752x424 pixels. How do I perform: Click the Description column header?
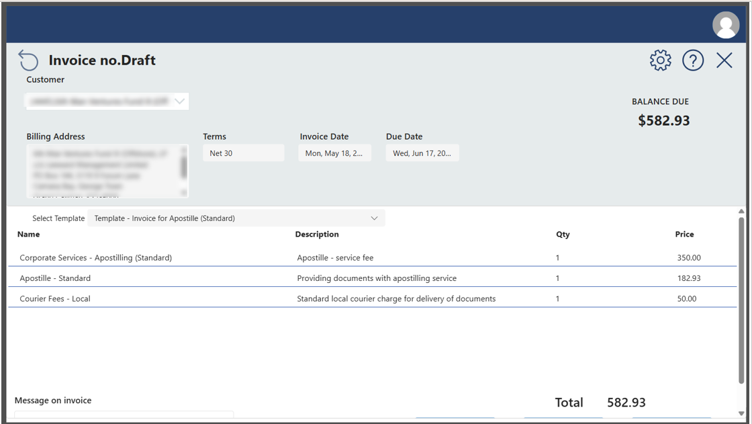click(317, 235)
